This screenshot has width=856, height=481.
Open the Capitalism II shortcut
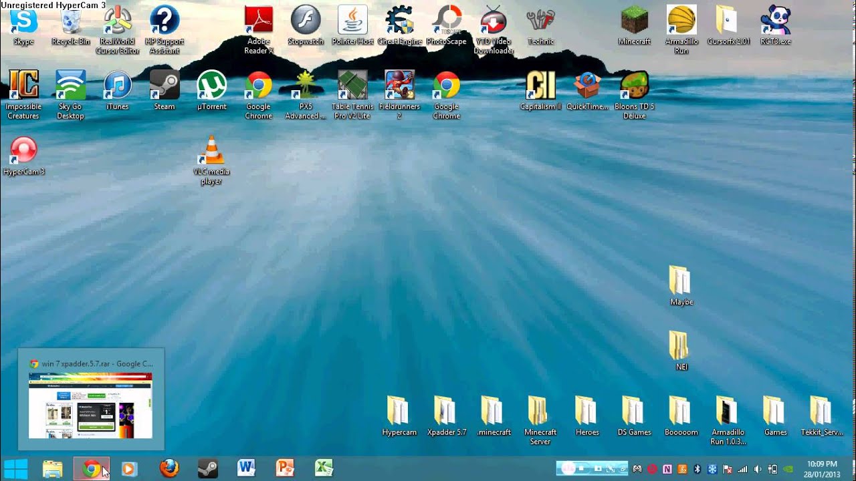tap(540, 90)
